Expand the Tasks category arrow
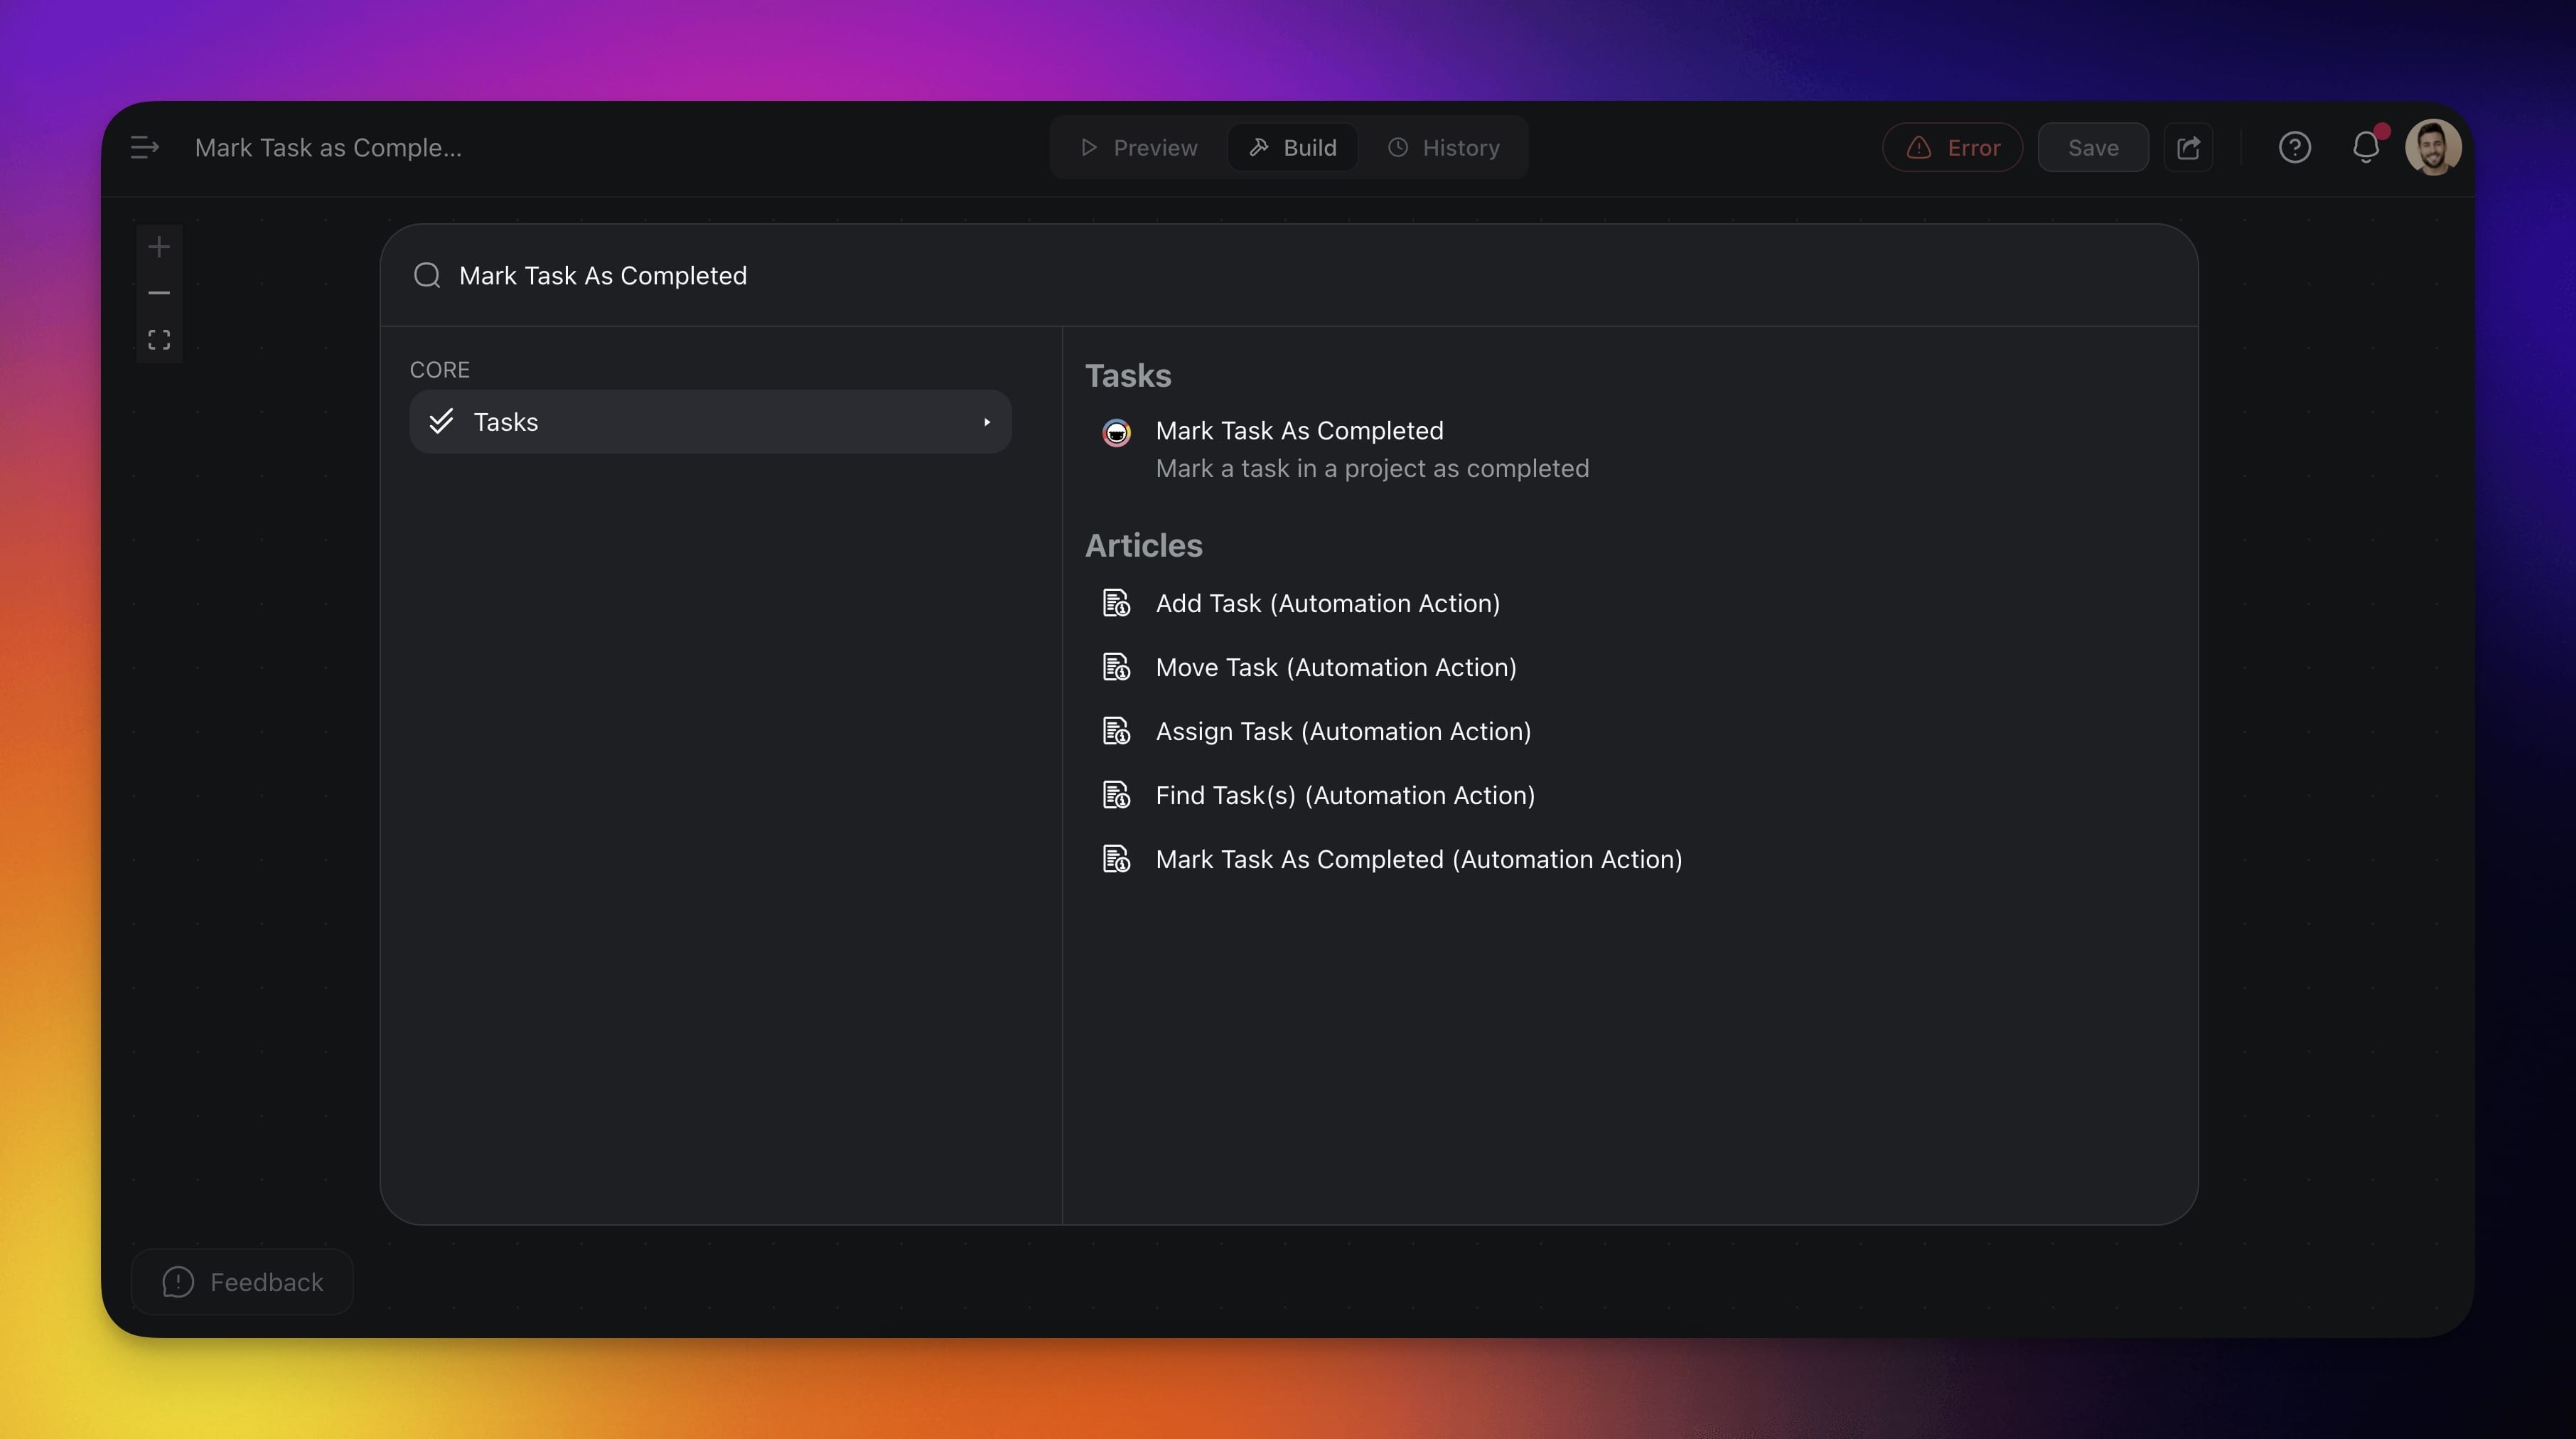Screen dimensions: 2576x1439 tap(986, 422)
